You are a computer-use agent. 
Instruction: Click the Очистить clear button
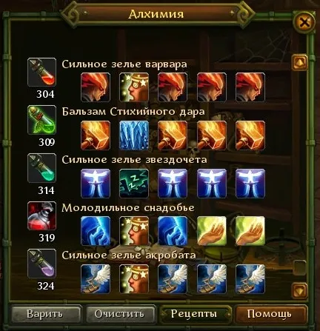coord(120,314)
